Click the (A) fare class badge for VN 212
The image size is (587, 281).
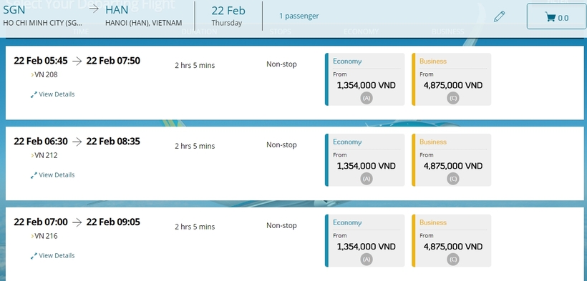click(367, 179)
